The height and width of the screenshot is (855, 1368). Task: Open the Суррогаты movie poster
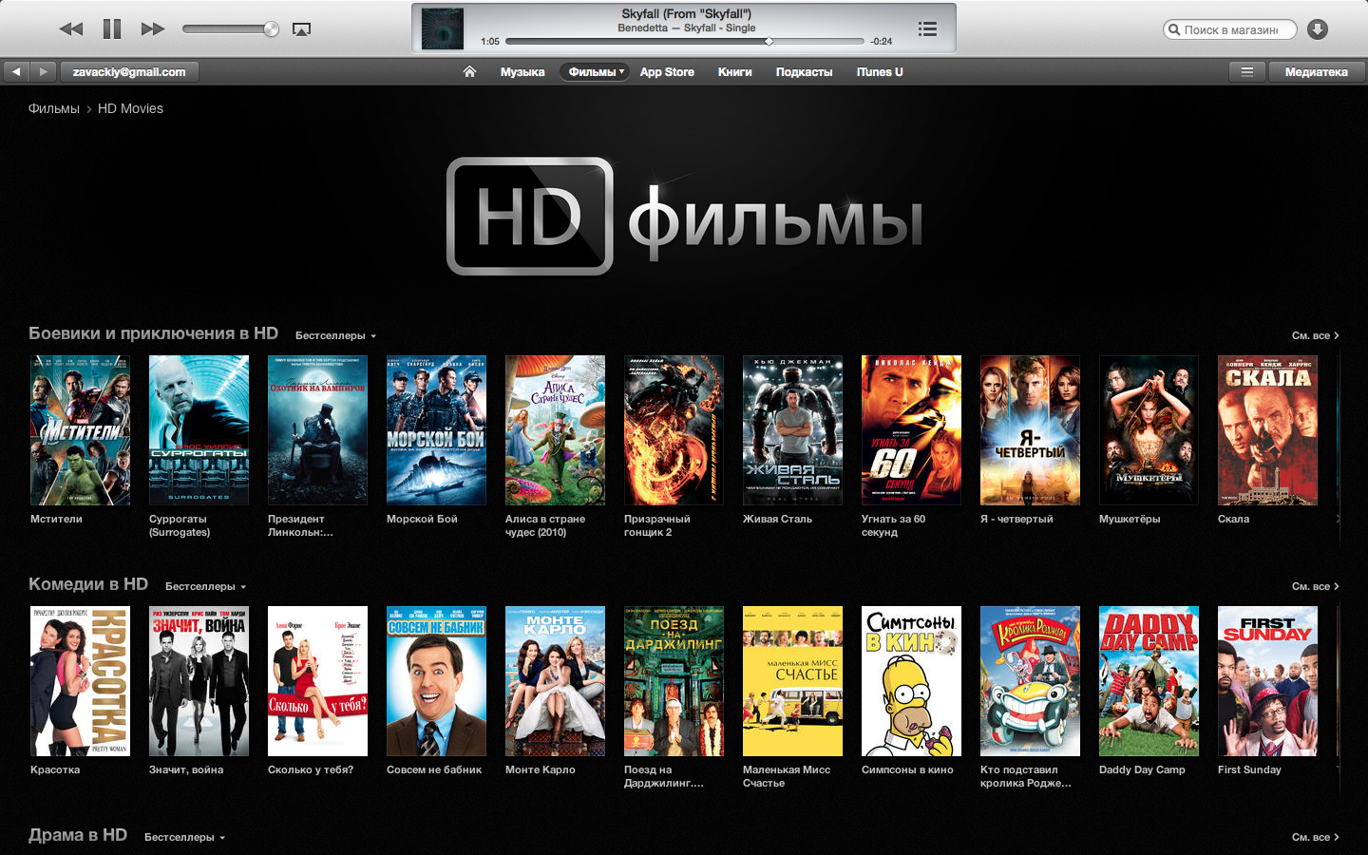pyautogui.click(x=199, y=430)
